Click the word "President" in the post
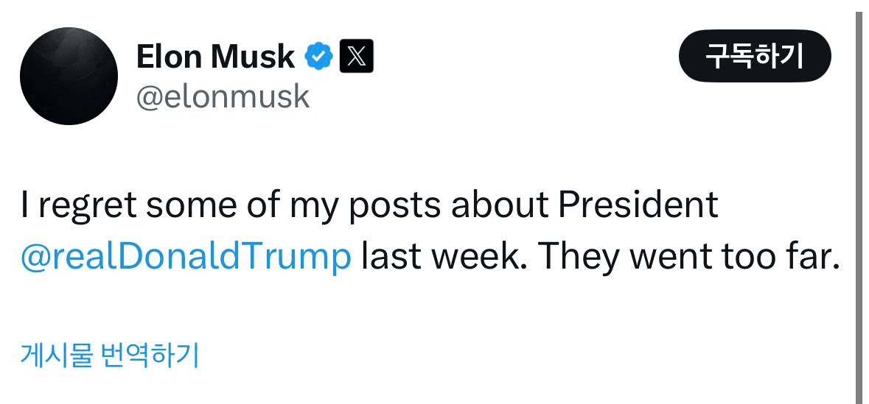 (x=638, y=205)
